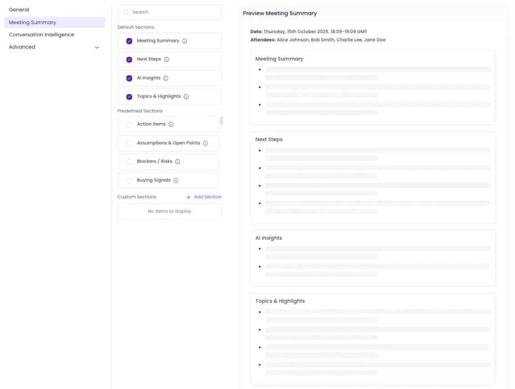Viewport: 515px width, 389px height.
Task: Click the Preview Meeting Summary heading
Action: pos(280,14)
